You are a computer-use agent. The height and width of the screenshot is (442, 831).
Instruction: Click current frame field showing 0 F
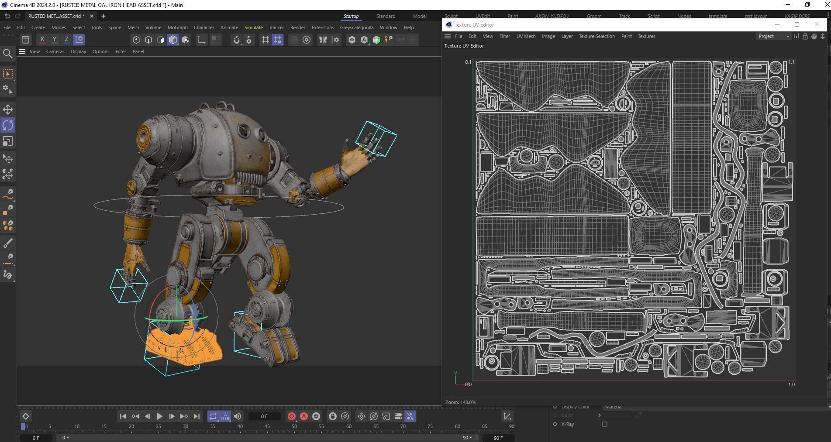264,416
